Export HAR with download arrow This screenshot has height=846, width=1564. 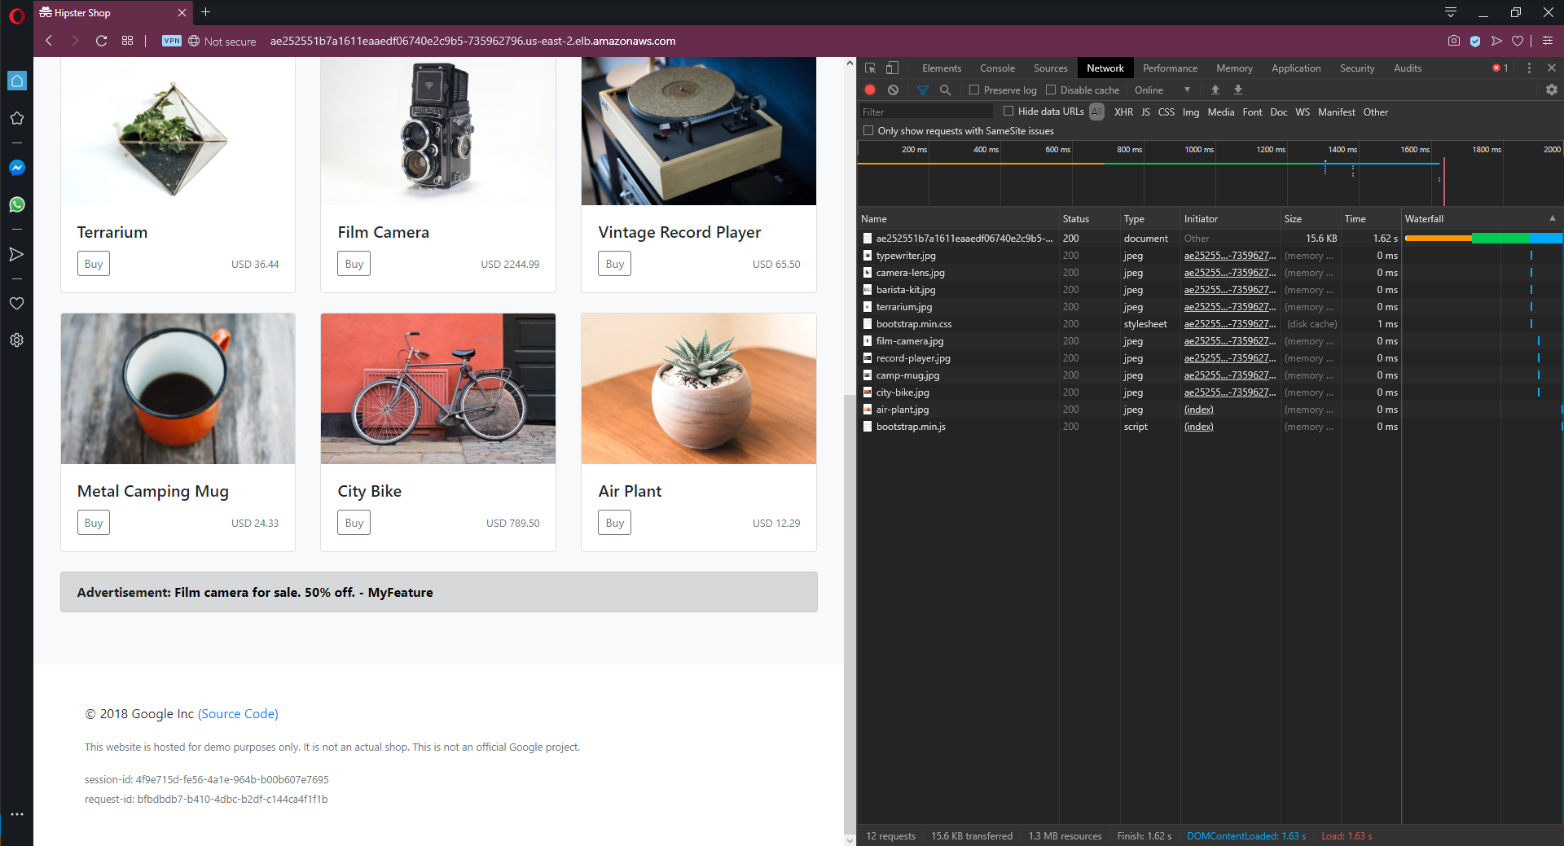[x=1238, y=90]
